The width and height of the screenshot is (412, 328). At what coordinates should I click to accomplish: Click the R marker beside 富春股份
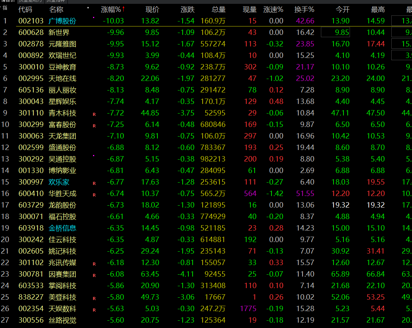[94, 125]
